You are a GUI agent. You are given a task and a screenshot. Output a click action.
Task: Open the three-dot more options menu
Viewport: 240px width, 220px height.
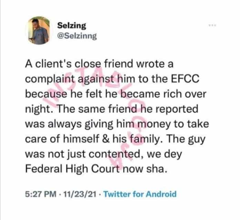pos(212,26)
